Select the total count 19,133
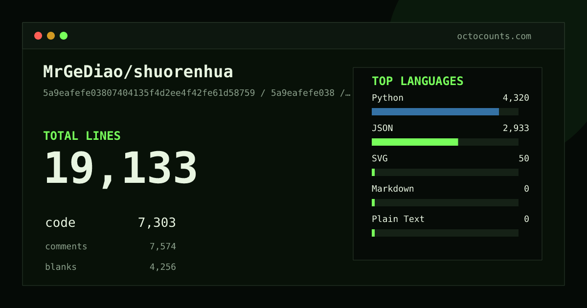587x308 pixels. tap(121, 169)
